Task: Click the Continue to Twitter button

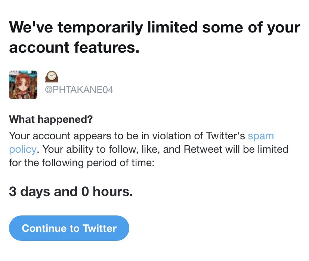Action: click(69, 228)
